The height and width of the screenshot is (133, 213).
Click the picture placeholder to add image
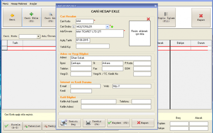(140, 33)
